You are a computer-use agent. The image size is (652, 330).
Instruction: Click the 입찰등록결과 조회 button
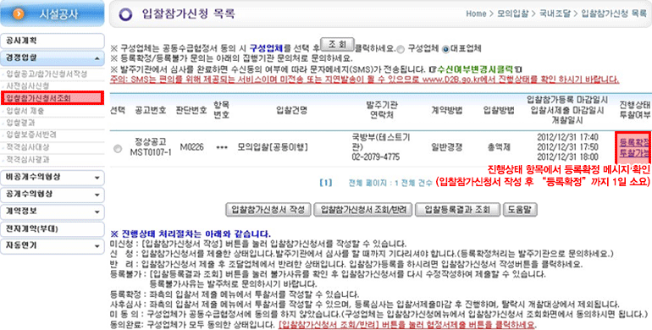pos(457,210)
